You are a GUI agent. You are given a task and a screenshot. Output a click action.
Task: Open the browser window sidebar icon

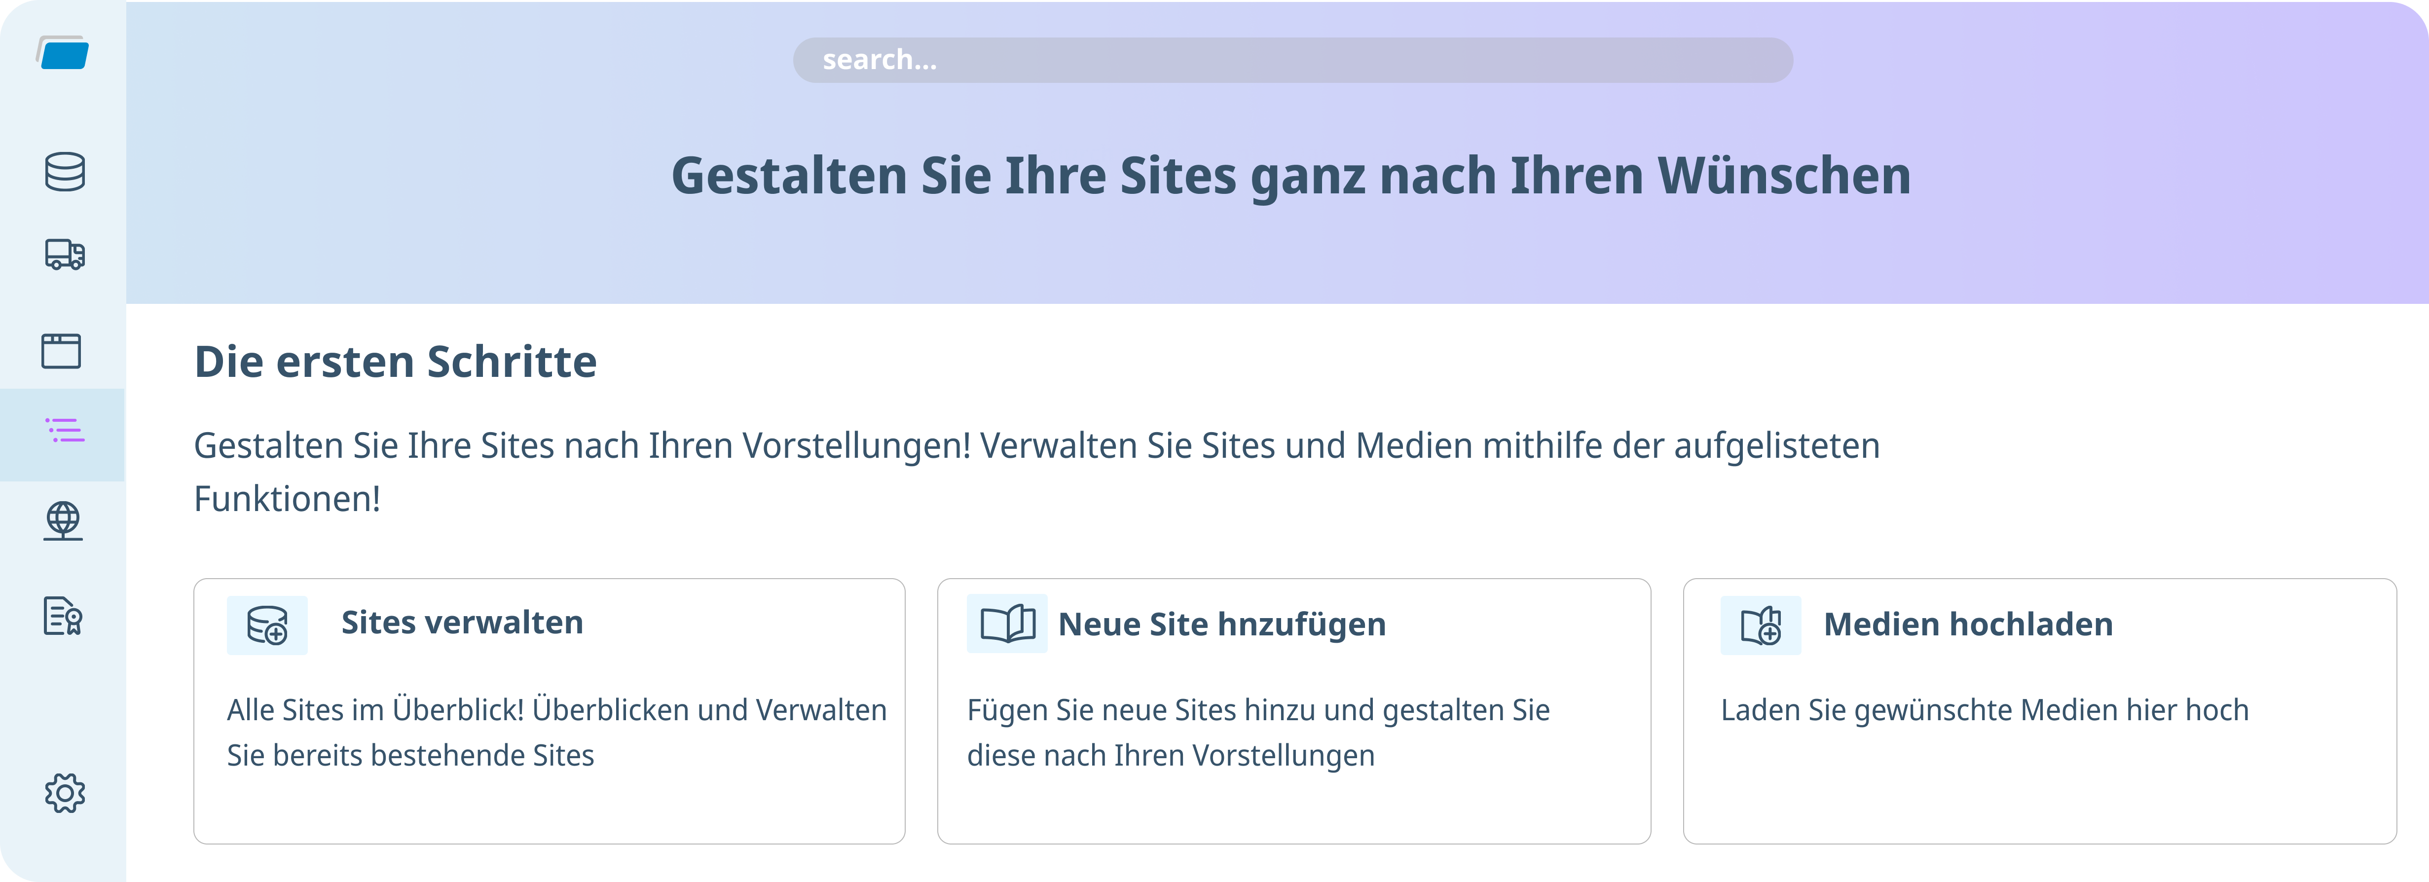click(61, 350)
